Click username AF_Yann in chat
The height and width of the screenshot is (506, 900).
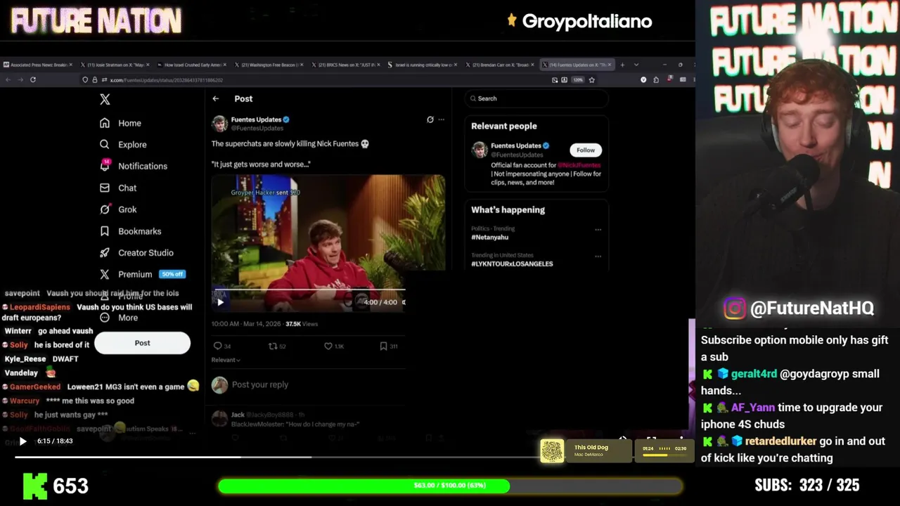coord(753,408)
